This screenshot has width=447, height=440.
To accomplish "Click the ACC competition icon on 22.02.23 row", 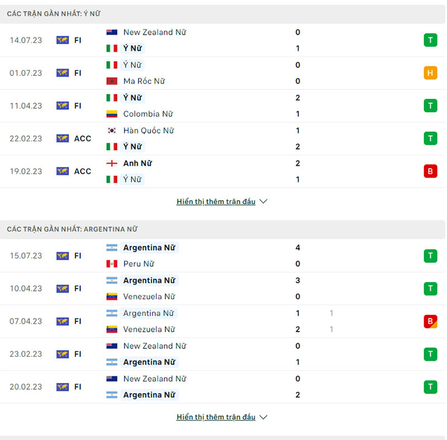I will (61, 138).
